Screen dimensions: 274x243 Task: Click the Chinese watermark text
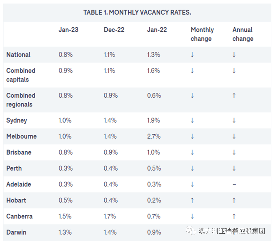point(232,231)
